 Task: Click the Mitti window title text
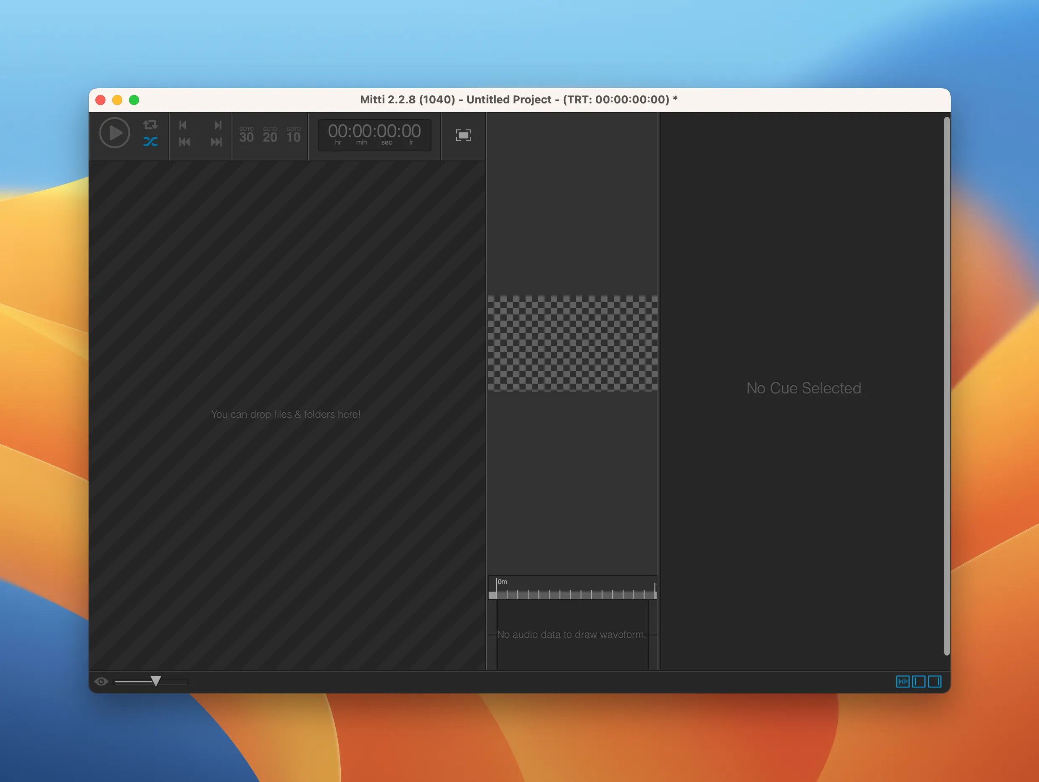(x=518, y=100)
